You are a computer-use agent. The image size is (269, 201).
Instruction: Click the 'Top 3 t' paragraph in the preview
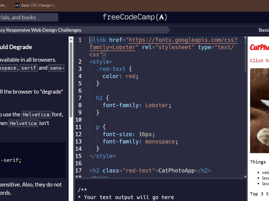click(259, 194)
